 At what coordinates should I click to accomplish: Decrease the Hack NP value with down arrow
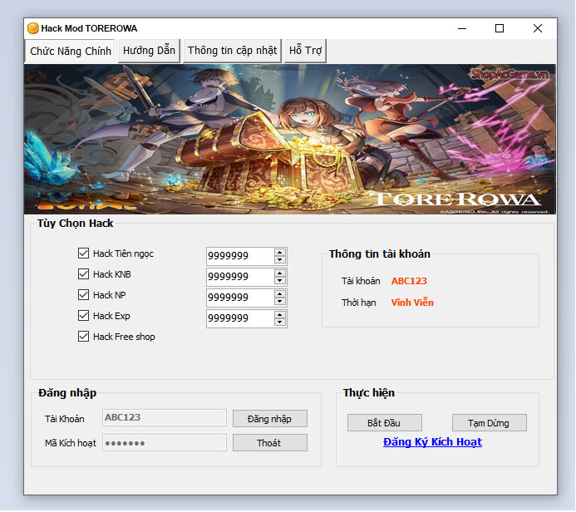(280, 302)
